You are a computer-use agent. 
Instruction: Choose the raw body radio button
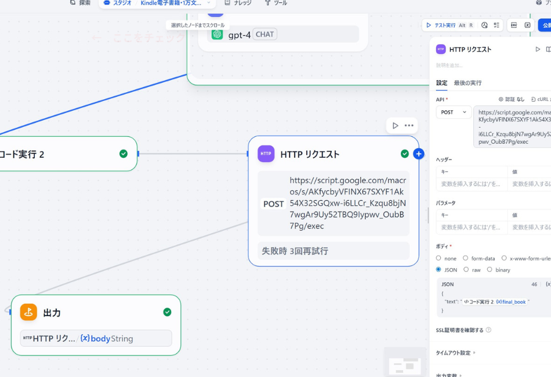[466, 270]
